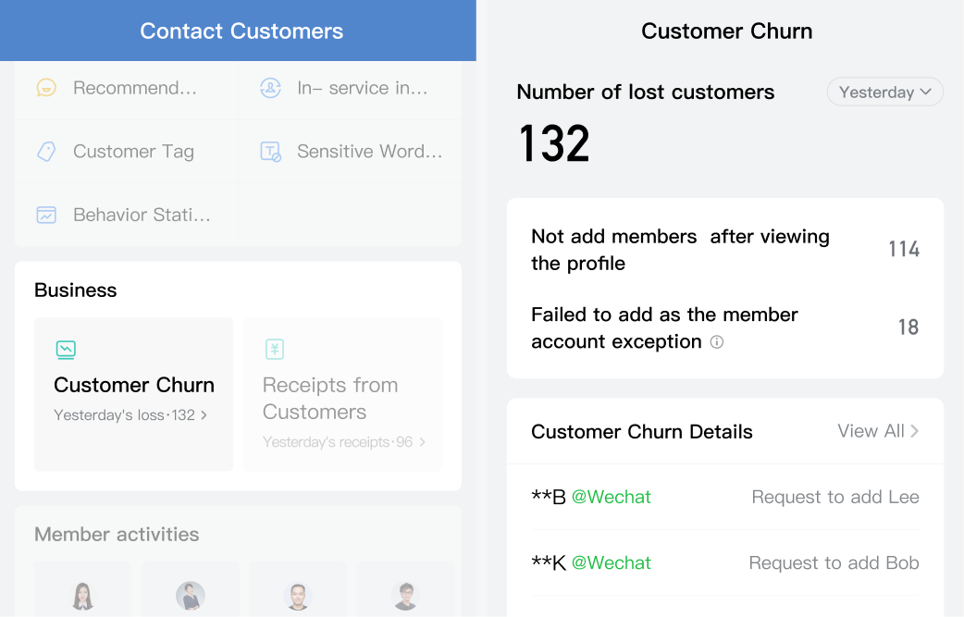
Task: Expand View All churn details
Action: [x=879, y=431]
